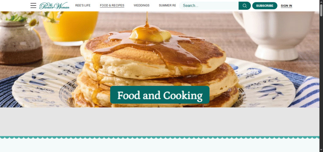Screen dimensions: 323x152
Task: Open the Weddings nav item
Action: pos(142,6)
